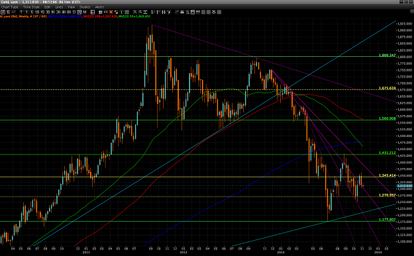Click the highlighted Weekly interval button
Viewport: 414px width, 256px height.
coord(79,12)
